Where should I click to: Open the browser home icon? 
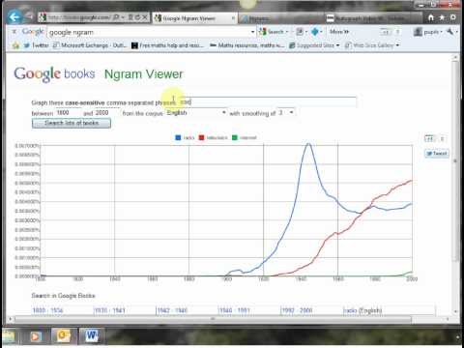(431, 17)
